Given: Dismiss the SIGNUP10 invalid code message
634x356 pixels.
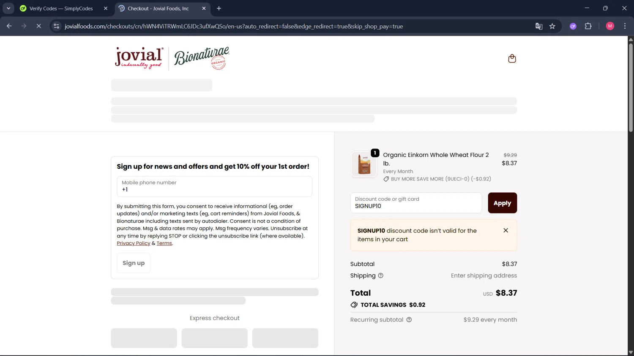Looking at the screenshot, I should 506,230.
